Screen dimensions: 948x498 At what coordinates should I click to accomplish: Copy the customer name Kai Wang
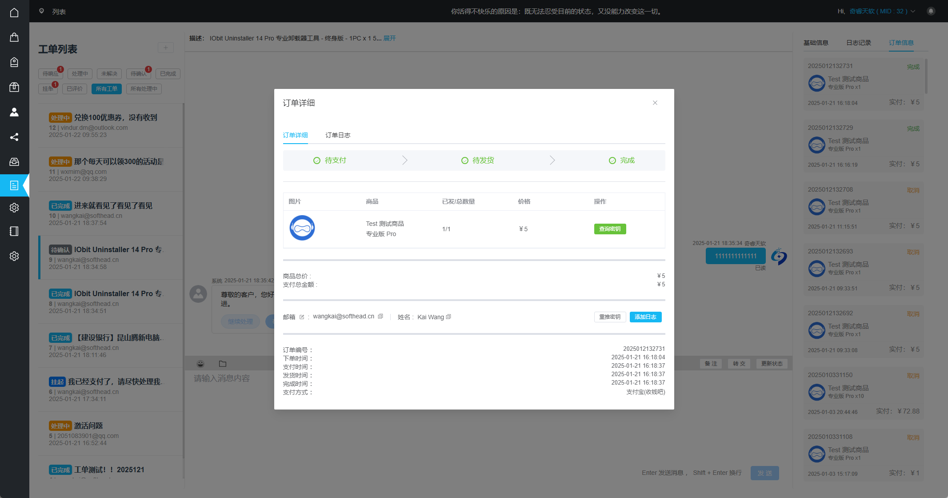448,317
